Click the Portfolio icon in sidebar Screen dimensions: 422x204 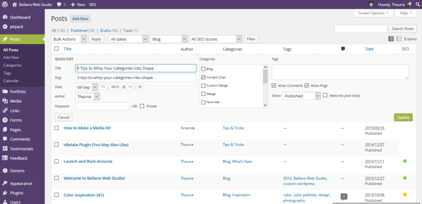[5, 92]
